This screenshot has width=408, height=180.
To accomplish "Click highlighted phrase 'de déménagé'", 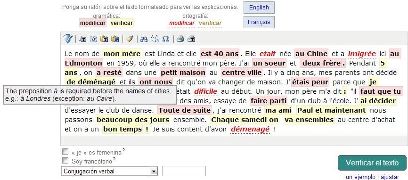I will [91, 82].
